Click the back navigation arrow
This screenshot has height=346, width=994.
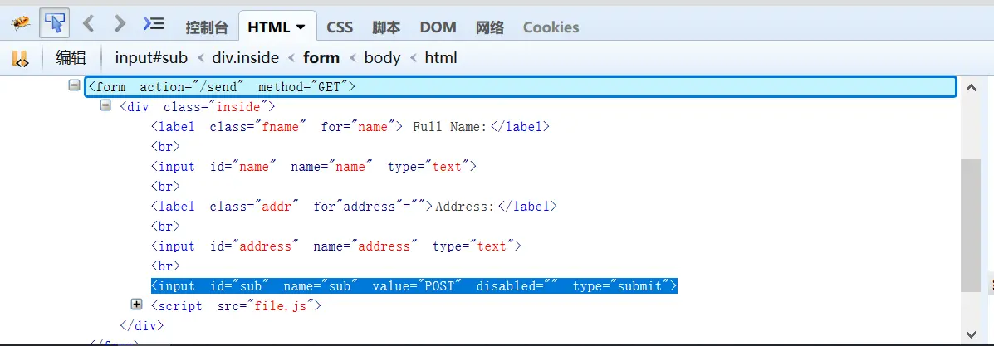pyautogui.click(x=89, y=23)
